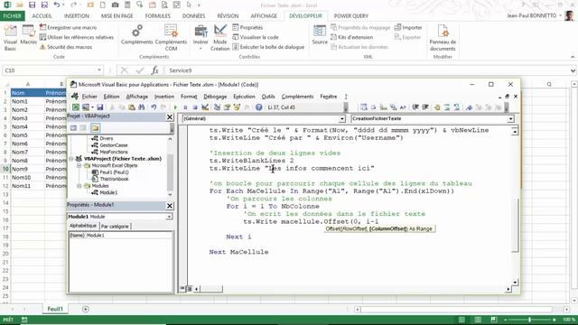Click Importer in XML group

pyautogui.click(x=408, y=28)
